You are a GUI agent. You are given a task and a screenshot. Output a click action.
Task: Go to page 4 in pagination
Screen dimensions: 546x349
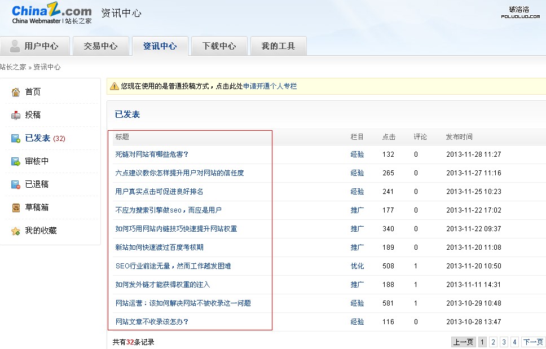(x=514, y=342)
